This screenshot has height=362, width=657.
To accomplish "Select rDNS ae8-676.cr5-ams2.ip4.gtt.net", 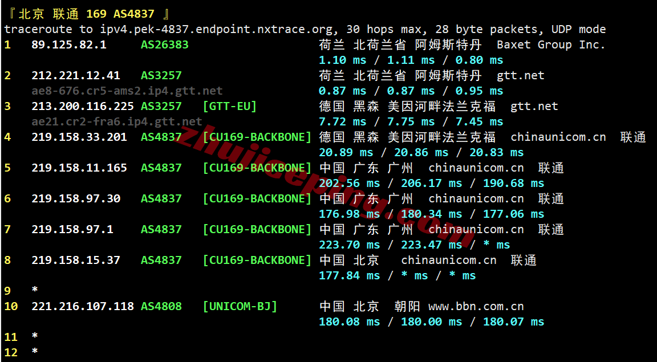I will tap(127, 91).
